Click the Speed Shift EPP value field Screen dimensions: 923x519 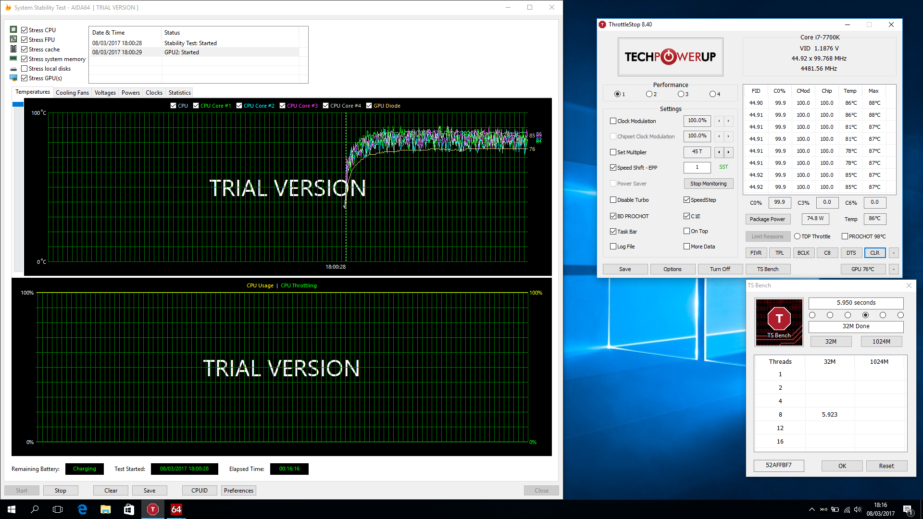[x=697, y=167]
